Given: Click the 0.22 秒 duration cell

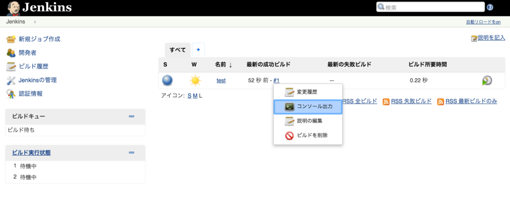Looking at the screenshot, I should (x=418, y=80).
